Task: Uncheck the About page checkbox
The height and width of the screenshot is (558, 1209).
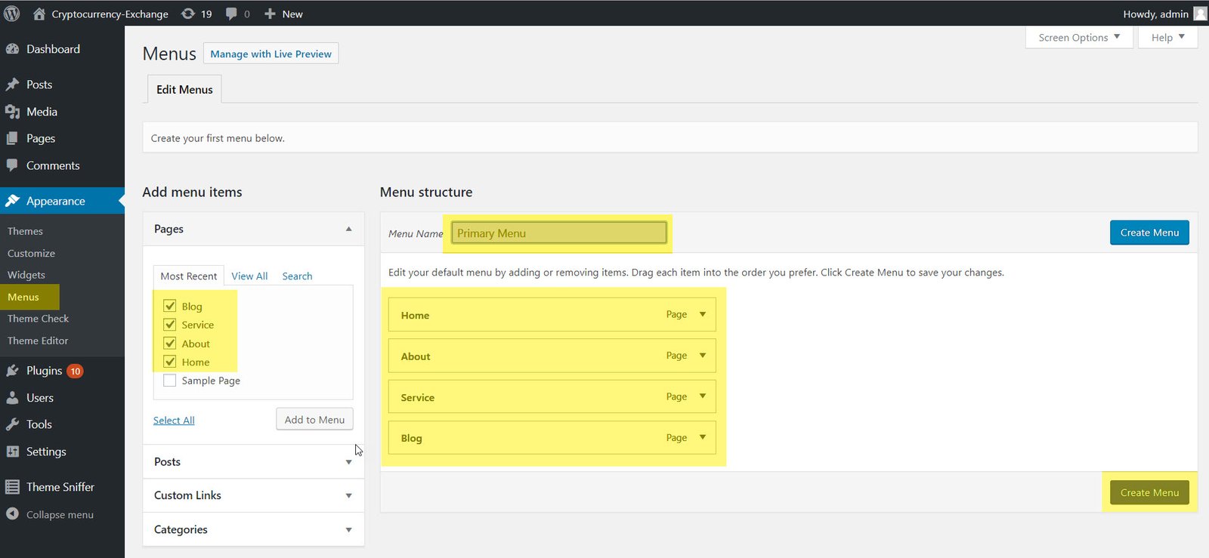Action: coord(170,344)
